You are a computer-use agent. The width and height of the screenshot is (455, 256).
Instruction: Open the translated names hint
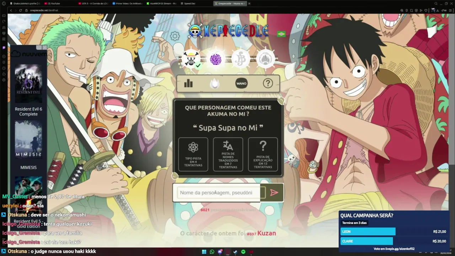[228, 154]
